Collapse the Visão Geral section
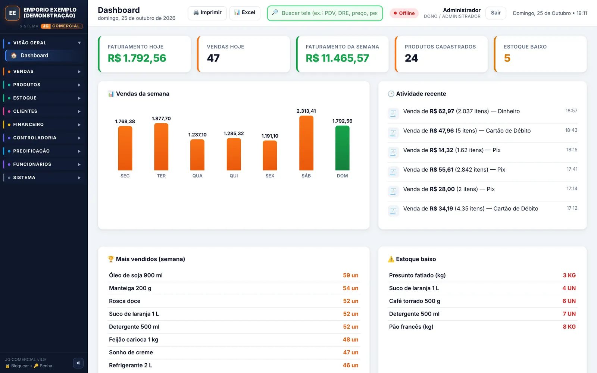The image size is (597, 373). click(x=44, y=43)
